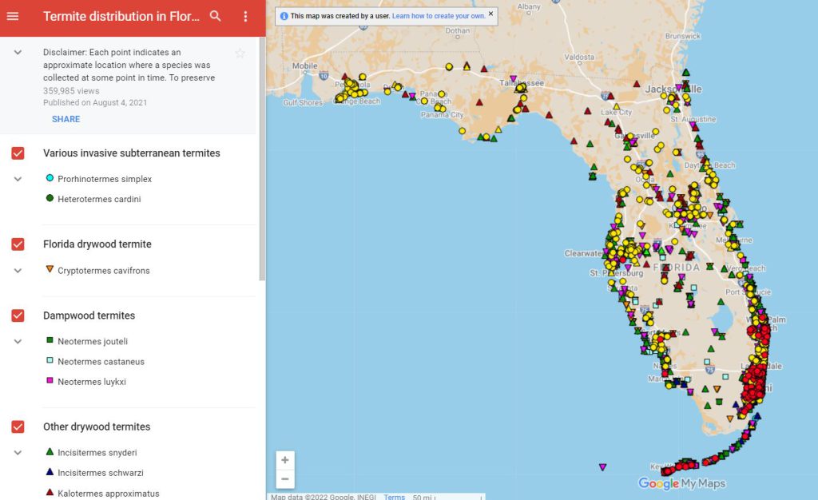Select Neotermes castaneus in the legend

click(x=100, y=362)
